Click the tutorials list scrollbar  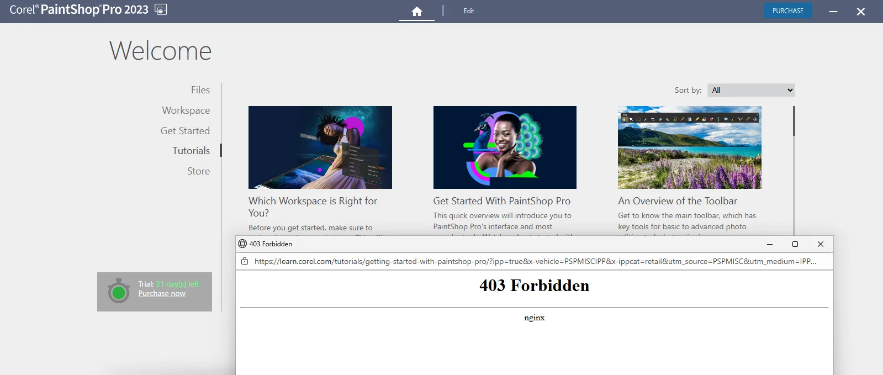point(794,121)
